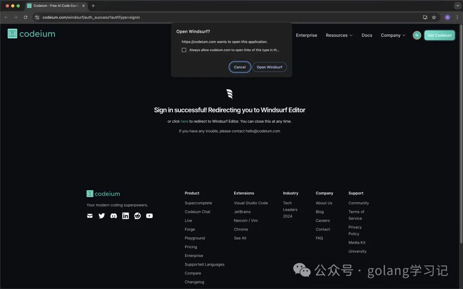463x289 pixels.
Task: View site information icon in address bar
Action: tap(37, 18)
